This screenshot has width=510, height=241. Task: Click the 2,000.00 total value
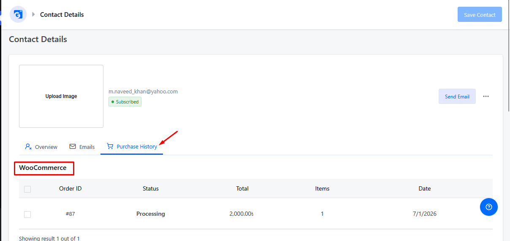pos(241,214)
